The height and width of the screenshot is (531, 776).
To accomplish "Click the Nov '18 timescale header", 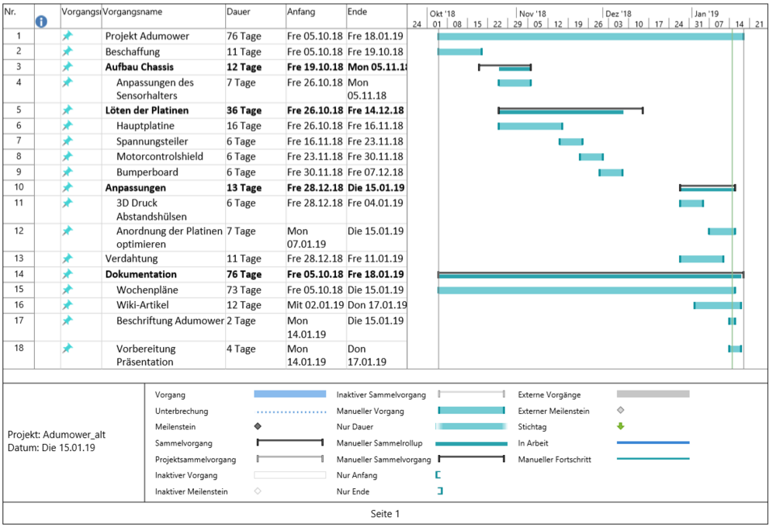I will pyautogui.click(x=533, y=13).
